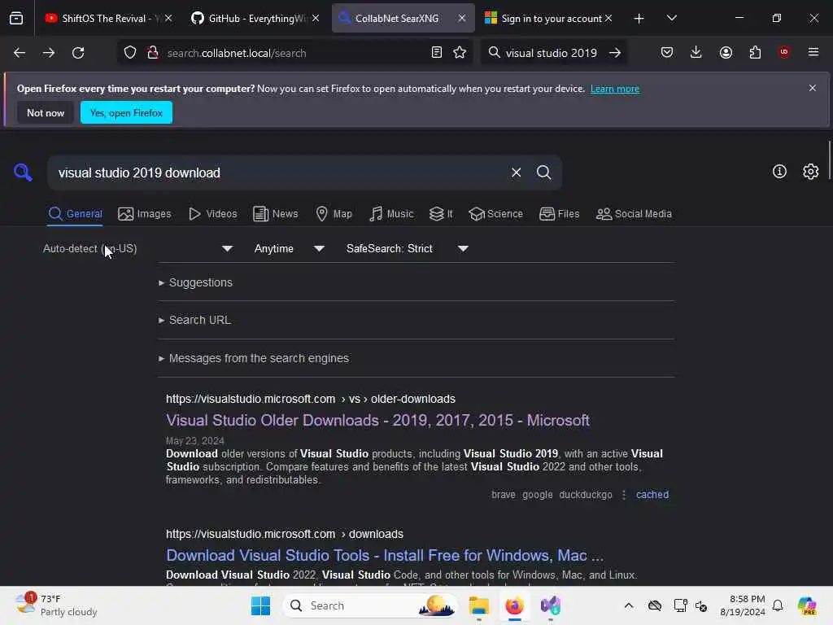833x625 pixels.
Task: Close the ShiftOS The Revival tab
Action: pos(168,18)
